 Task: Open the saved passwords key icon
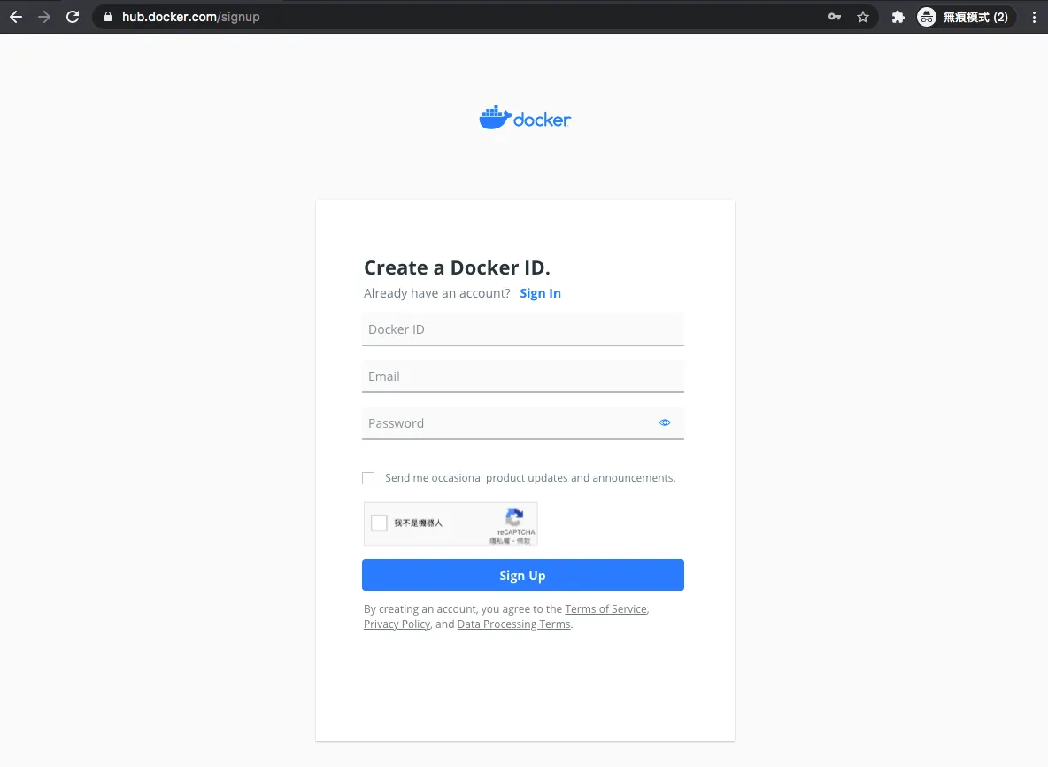834,17
